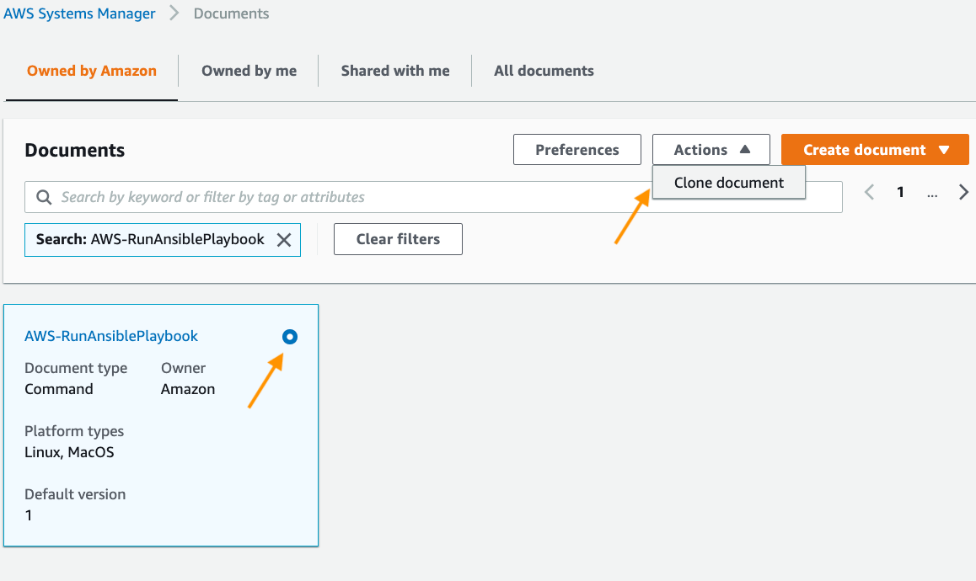This screenshot has width=976, height=581.
Task: Deselect the AWS-RunAnsiblePlaybook document radio button
Action: coord(289,337)
